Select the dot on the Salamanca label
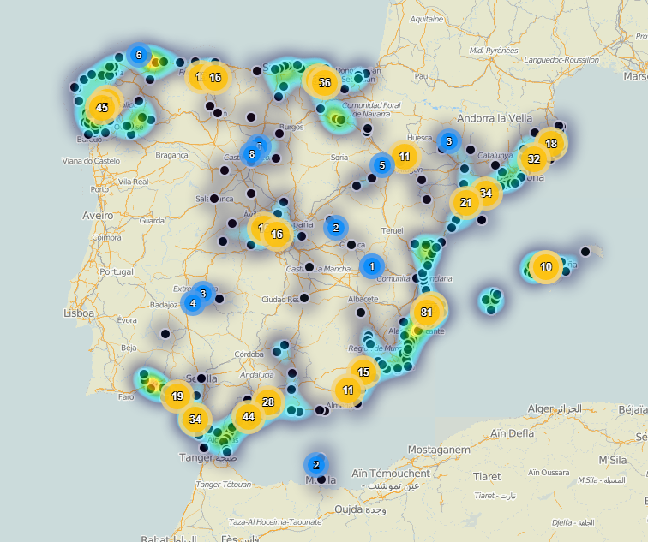The height and width of the screenshot is (542, 648). (214, 199)
